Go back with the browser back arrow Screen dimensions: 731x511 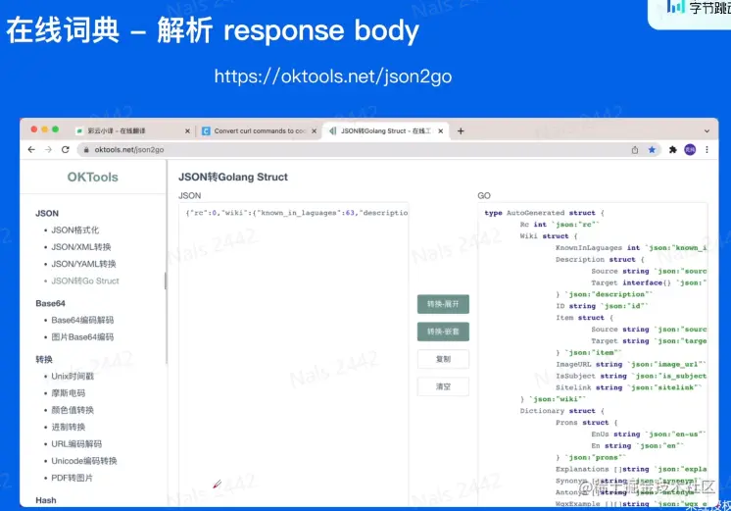pos(31,149)
